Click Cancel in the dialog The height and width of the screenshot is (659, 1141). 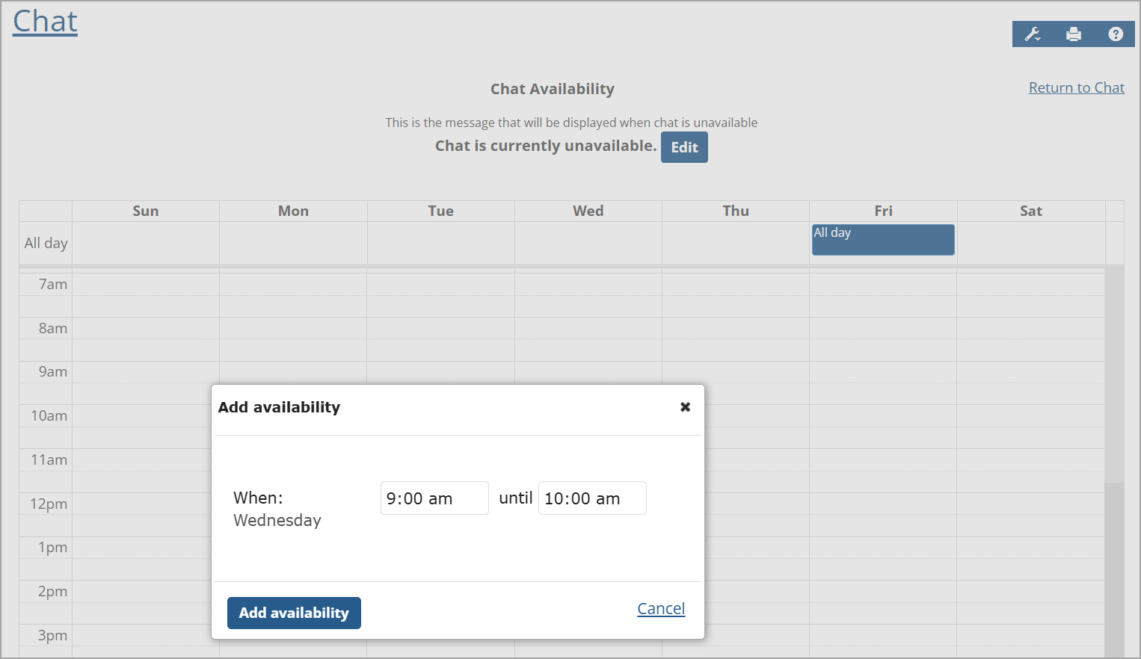coord(660,608)
